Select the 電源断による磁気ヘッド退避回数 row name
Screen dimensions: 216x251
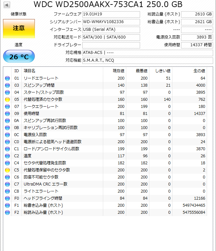click(53, 142)
